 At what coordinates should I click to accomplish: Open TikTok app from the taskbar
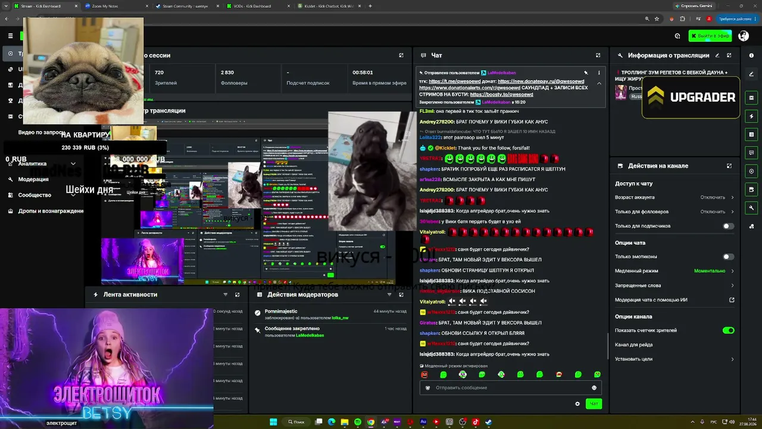pos(476,422)
